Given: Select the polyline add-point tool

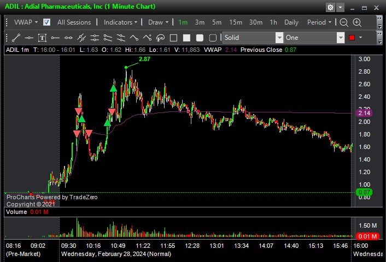Looking at the screenshot, I should click(x=147, y=38).
